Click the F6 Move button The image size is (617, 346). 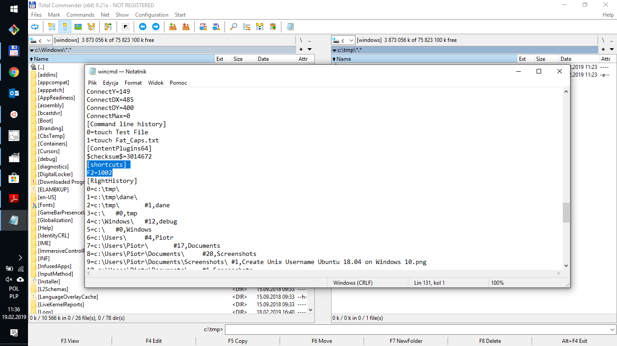[322, 341]
